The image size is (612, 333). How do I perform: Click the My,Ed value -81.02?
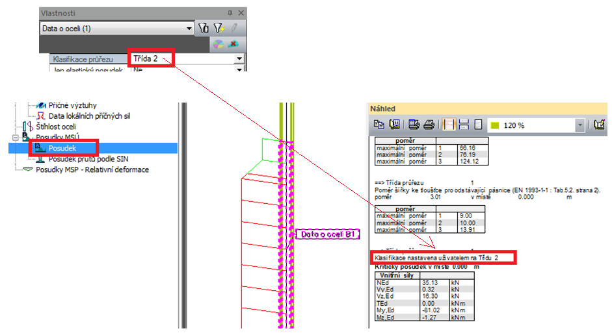point(431,310)
